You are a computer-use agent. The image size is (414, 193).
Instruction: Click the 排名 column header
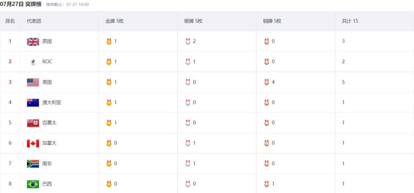10,21
